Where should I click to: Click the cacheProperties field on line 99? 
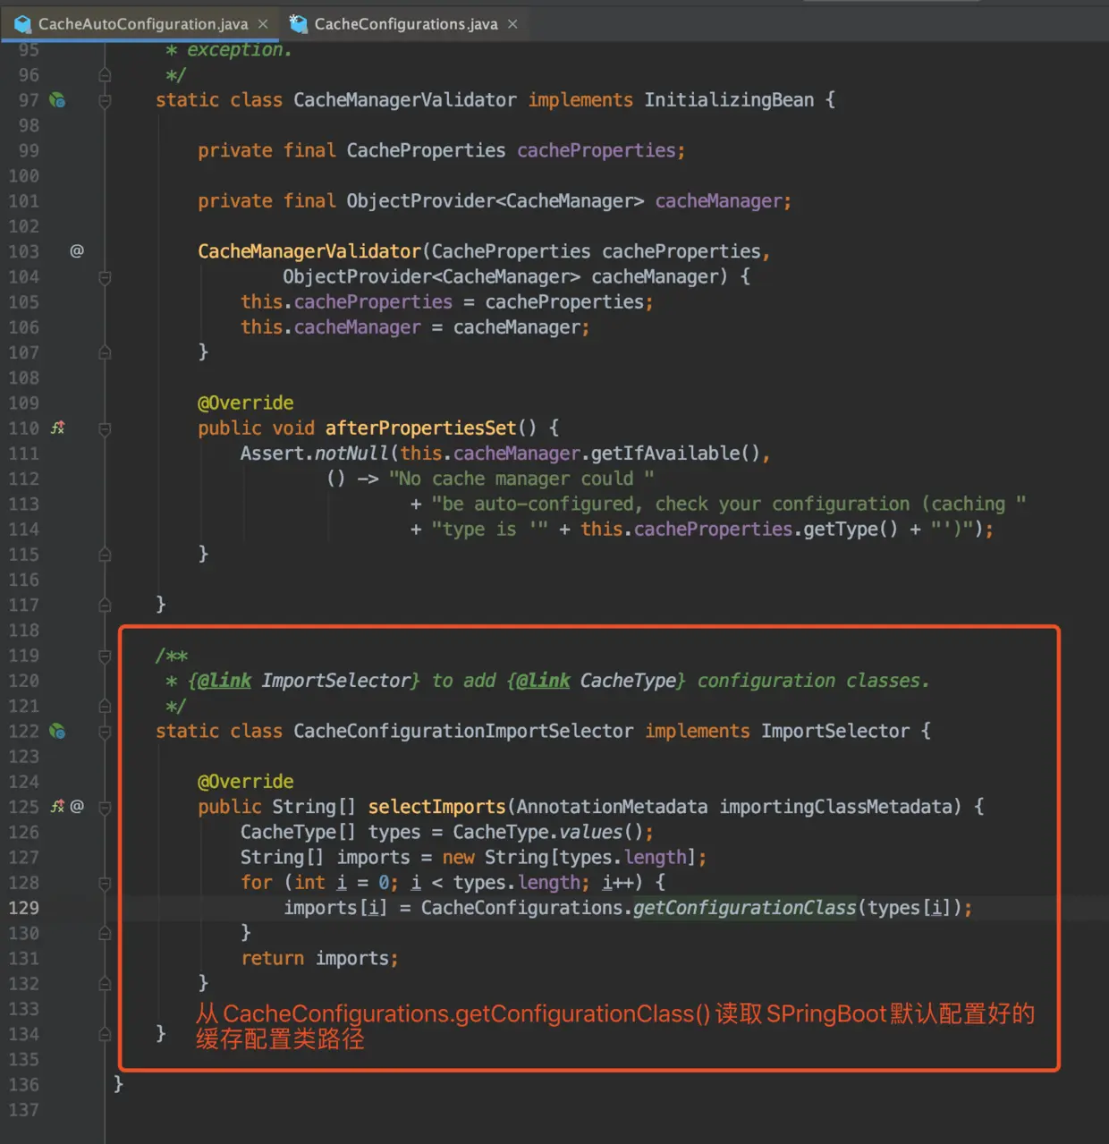[597, 150]
